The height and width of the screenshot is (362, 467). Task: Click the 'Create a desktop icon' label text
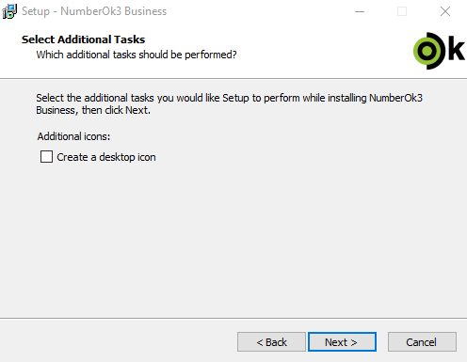point(106,157)
